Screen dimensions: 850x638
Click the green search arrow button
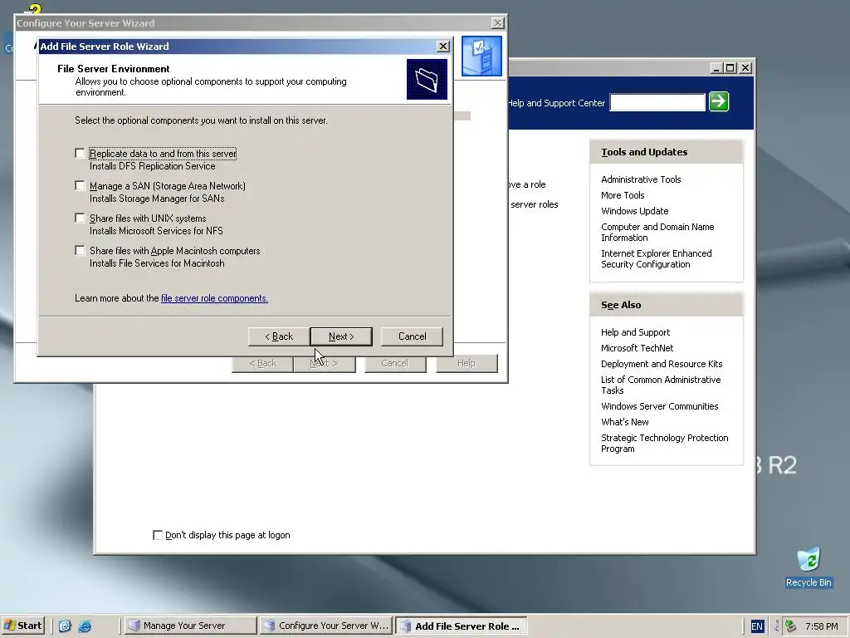point(719,101)
